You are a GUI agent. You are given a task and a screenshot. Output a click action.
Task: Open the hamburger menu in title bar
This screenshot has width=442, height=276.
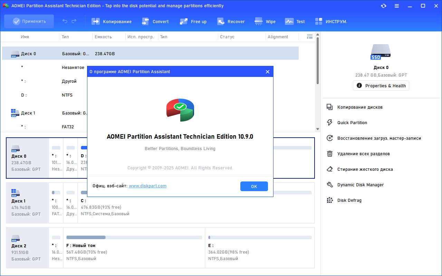pos(397,6)
